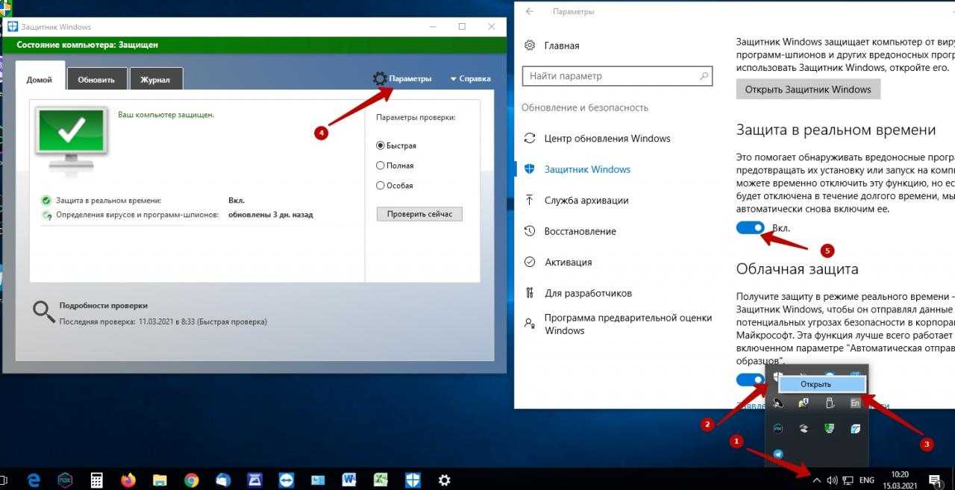This screenshot has height=490, width=955.
Task: Click the Найти параметр search field
Action: coord(612,76)
